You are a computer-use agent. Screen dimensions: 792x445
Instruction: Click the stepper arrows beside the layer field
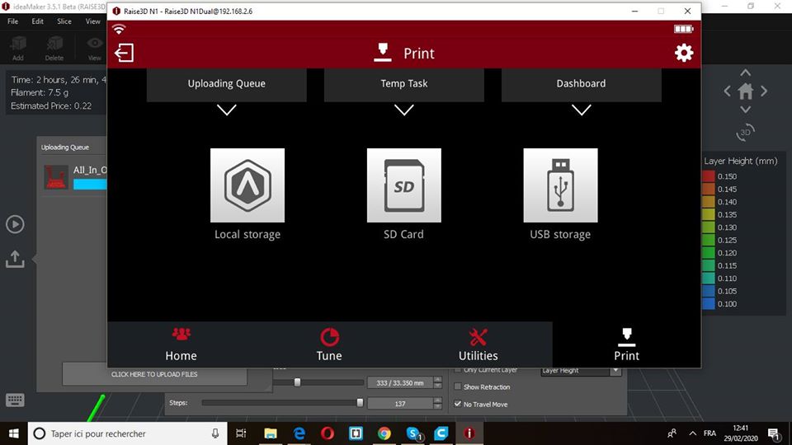(437, 383)
